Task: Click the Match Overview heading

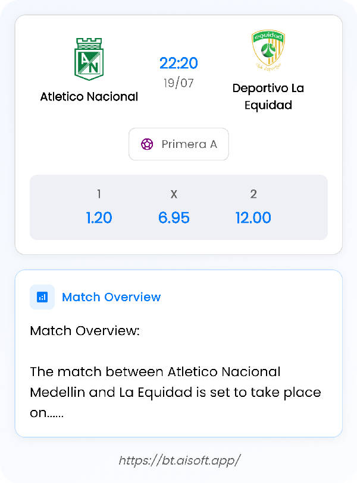Action: [x=111, y=296]
